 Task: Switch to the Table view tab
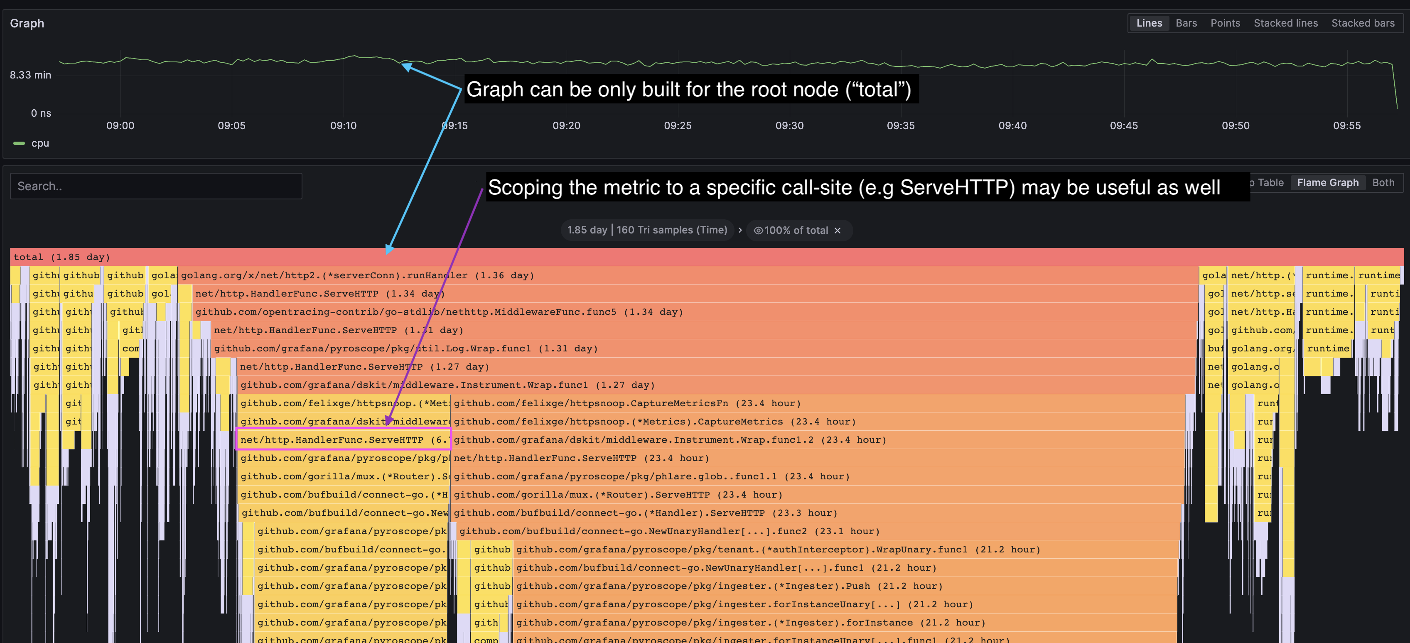(1271, 182)
